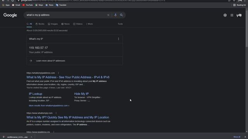Bookmark this page with the star icon
Viewport: 248px width, 139px height.
pyautogui.click(x=234, y=1)
